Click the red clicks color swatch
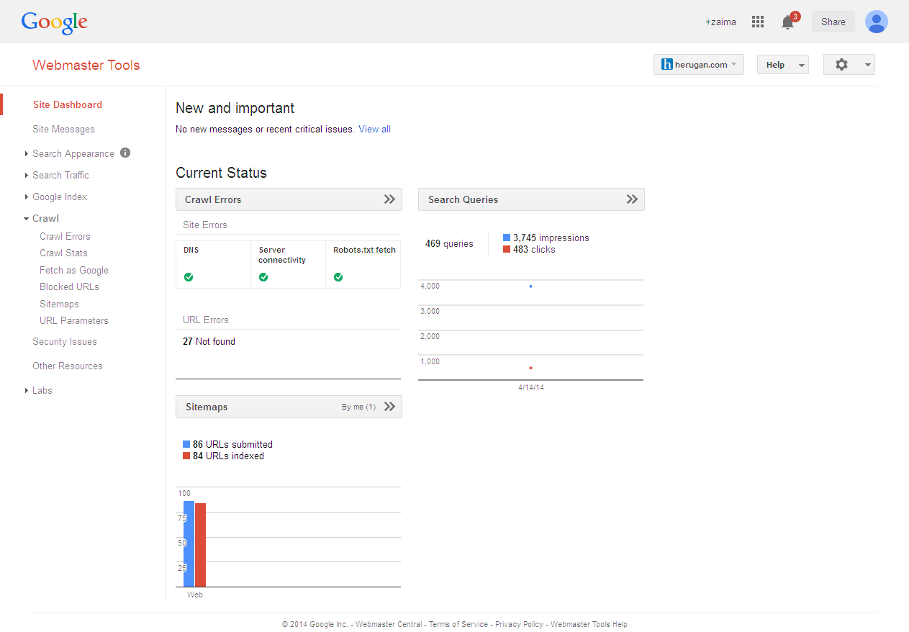Screen dimensions: 909x632 [x=507, y=249]
